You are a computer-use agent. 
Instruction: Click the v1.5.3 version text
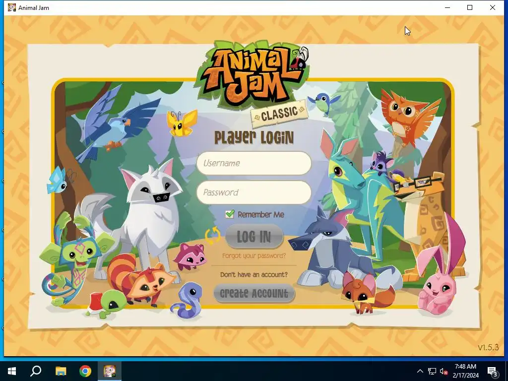[488, 347]
